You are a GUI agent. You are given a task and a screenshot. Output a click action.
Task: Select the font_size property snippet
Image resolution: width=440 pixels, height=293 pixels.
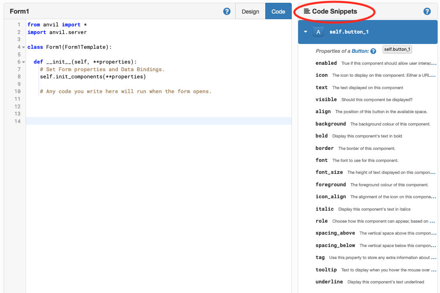coord(329,172)
